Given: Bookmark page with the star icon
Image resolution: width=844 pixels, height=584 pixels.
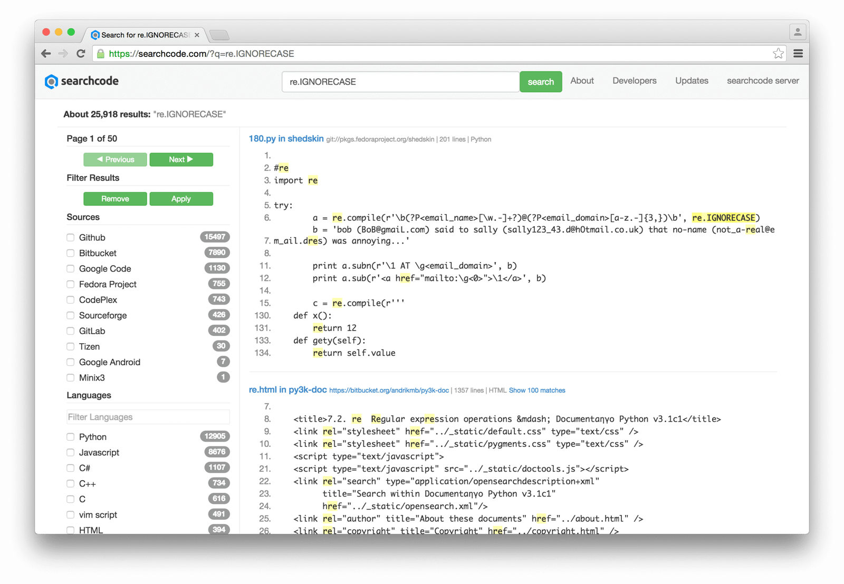Looking at the screenshot, I should point(778,53).
